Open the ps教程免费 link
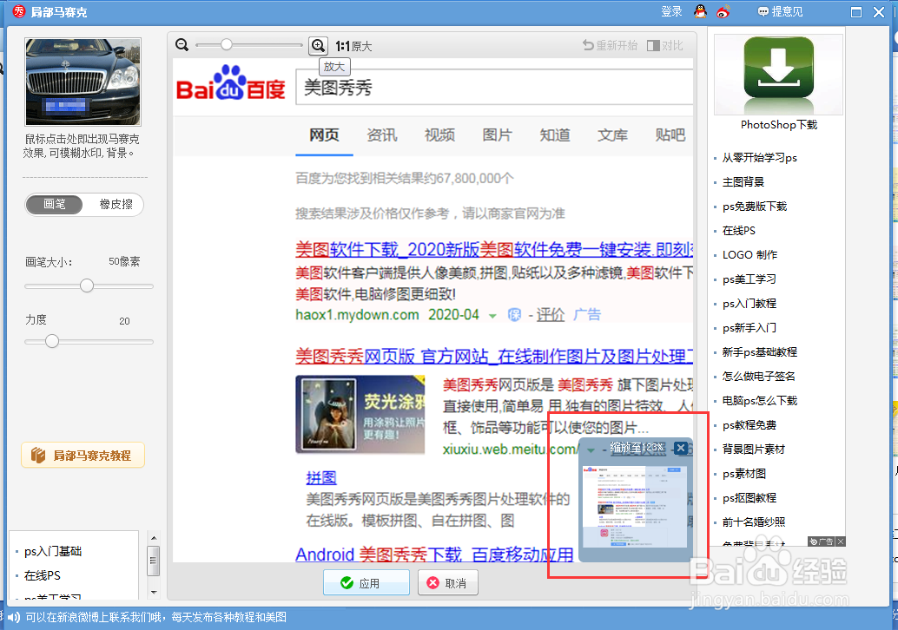Viewport: 898px width, 630px height. click(x=749, y=425)
